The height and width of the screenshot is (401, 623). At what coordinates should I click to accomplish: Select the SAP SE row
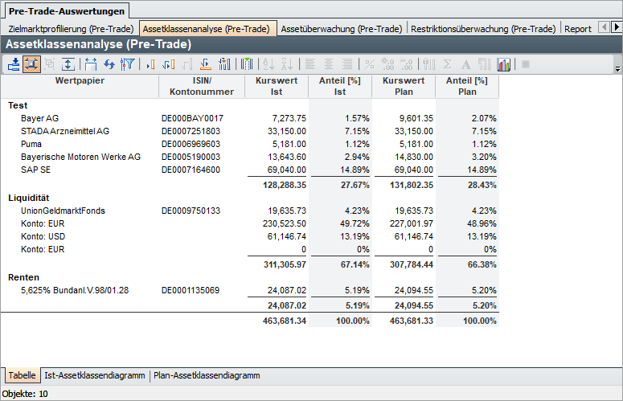[38, 170]
